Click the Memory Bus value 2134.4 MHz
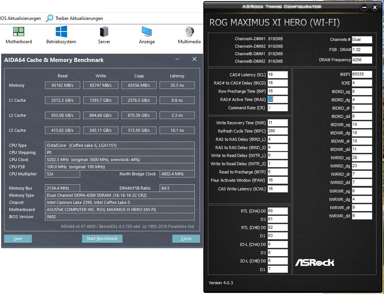Image resolution: width=384 pixels, height=294 pixels. point(63,188)
